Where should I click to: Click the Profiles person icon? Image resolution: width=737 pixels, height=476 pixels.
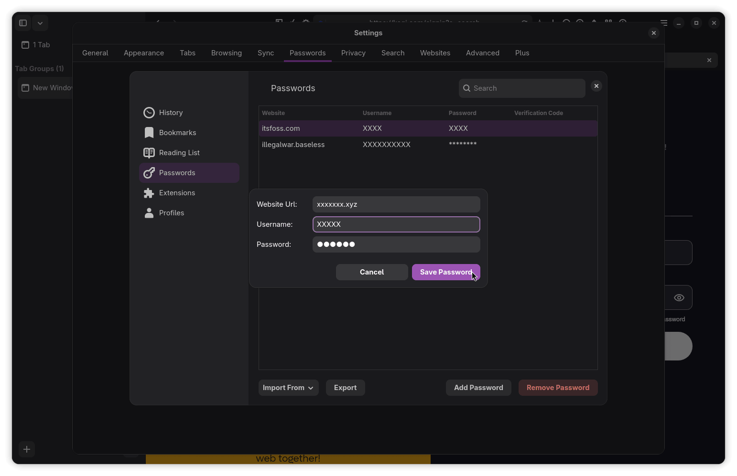(x=149, y=213)
